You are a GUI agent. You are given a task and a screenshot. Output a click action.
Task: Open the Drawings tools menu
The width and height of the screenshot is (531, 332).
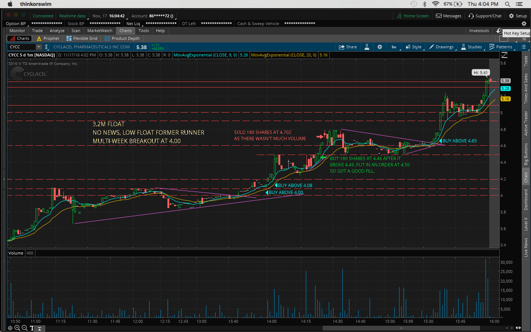pyautogui.click(x=441, y=47)
